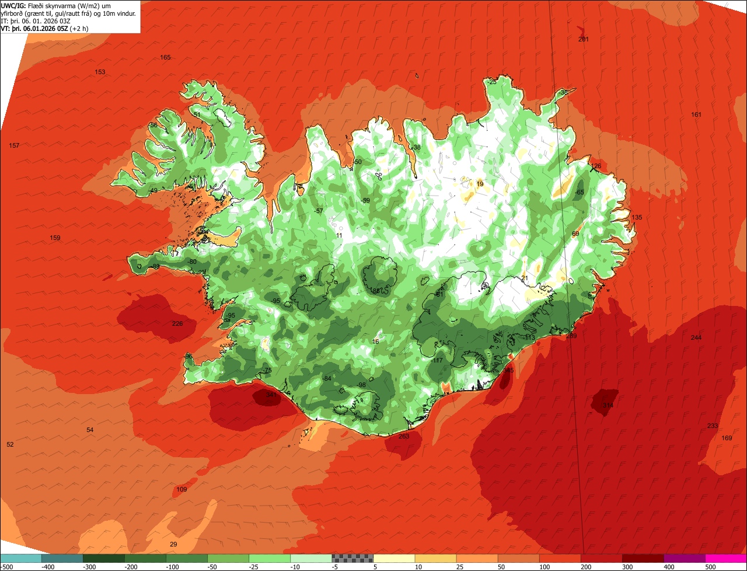Viewport: 747px width, 571px height.
Task: Click the value 109 in the southwest ocean
Action: [x=181, y=490]
